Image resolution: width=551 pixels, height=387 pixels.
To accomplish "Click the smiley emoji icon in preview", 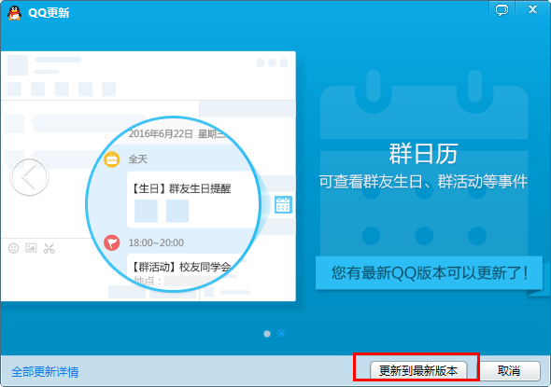I will (13, 248).
